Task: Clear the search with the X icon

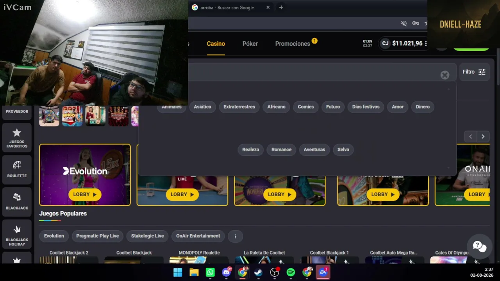Action: [445, 75]
